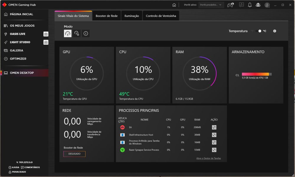The height and width of the screenshot is (177, 295).
Task: Select the gauge view mode icon
Action: (68, 34)
